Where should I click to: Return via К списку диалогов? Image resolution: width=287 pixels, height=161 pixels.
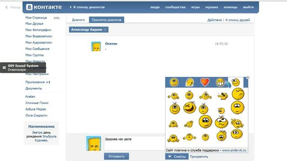(87, 7)
